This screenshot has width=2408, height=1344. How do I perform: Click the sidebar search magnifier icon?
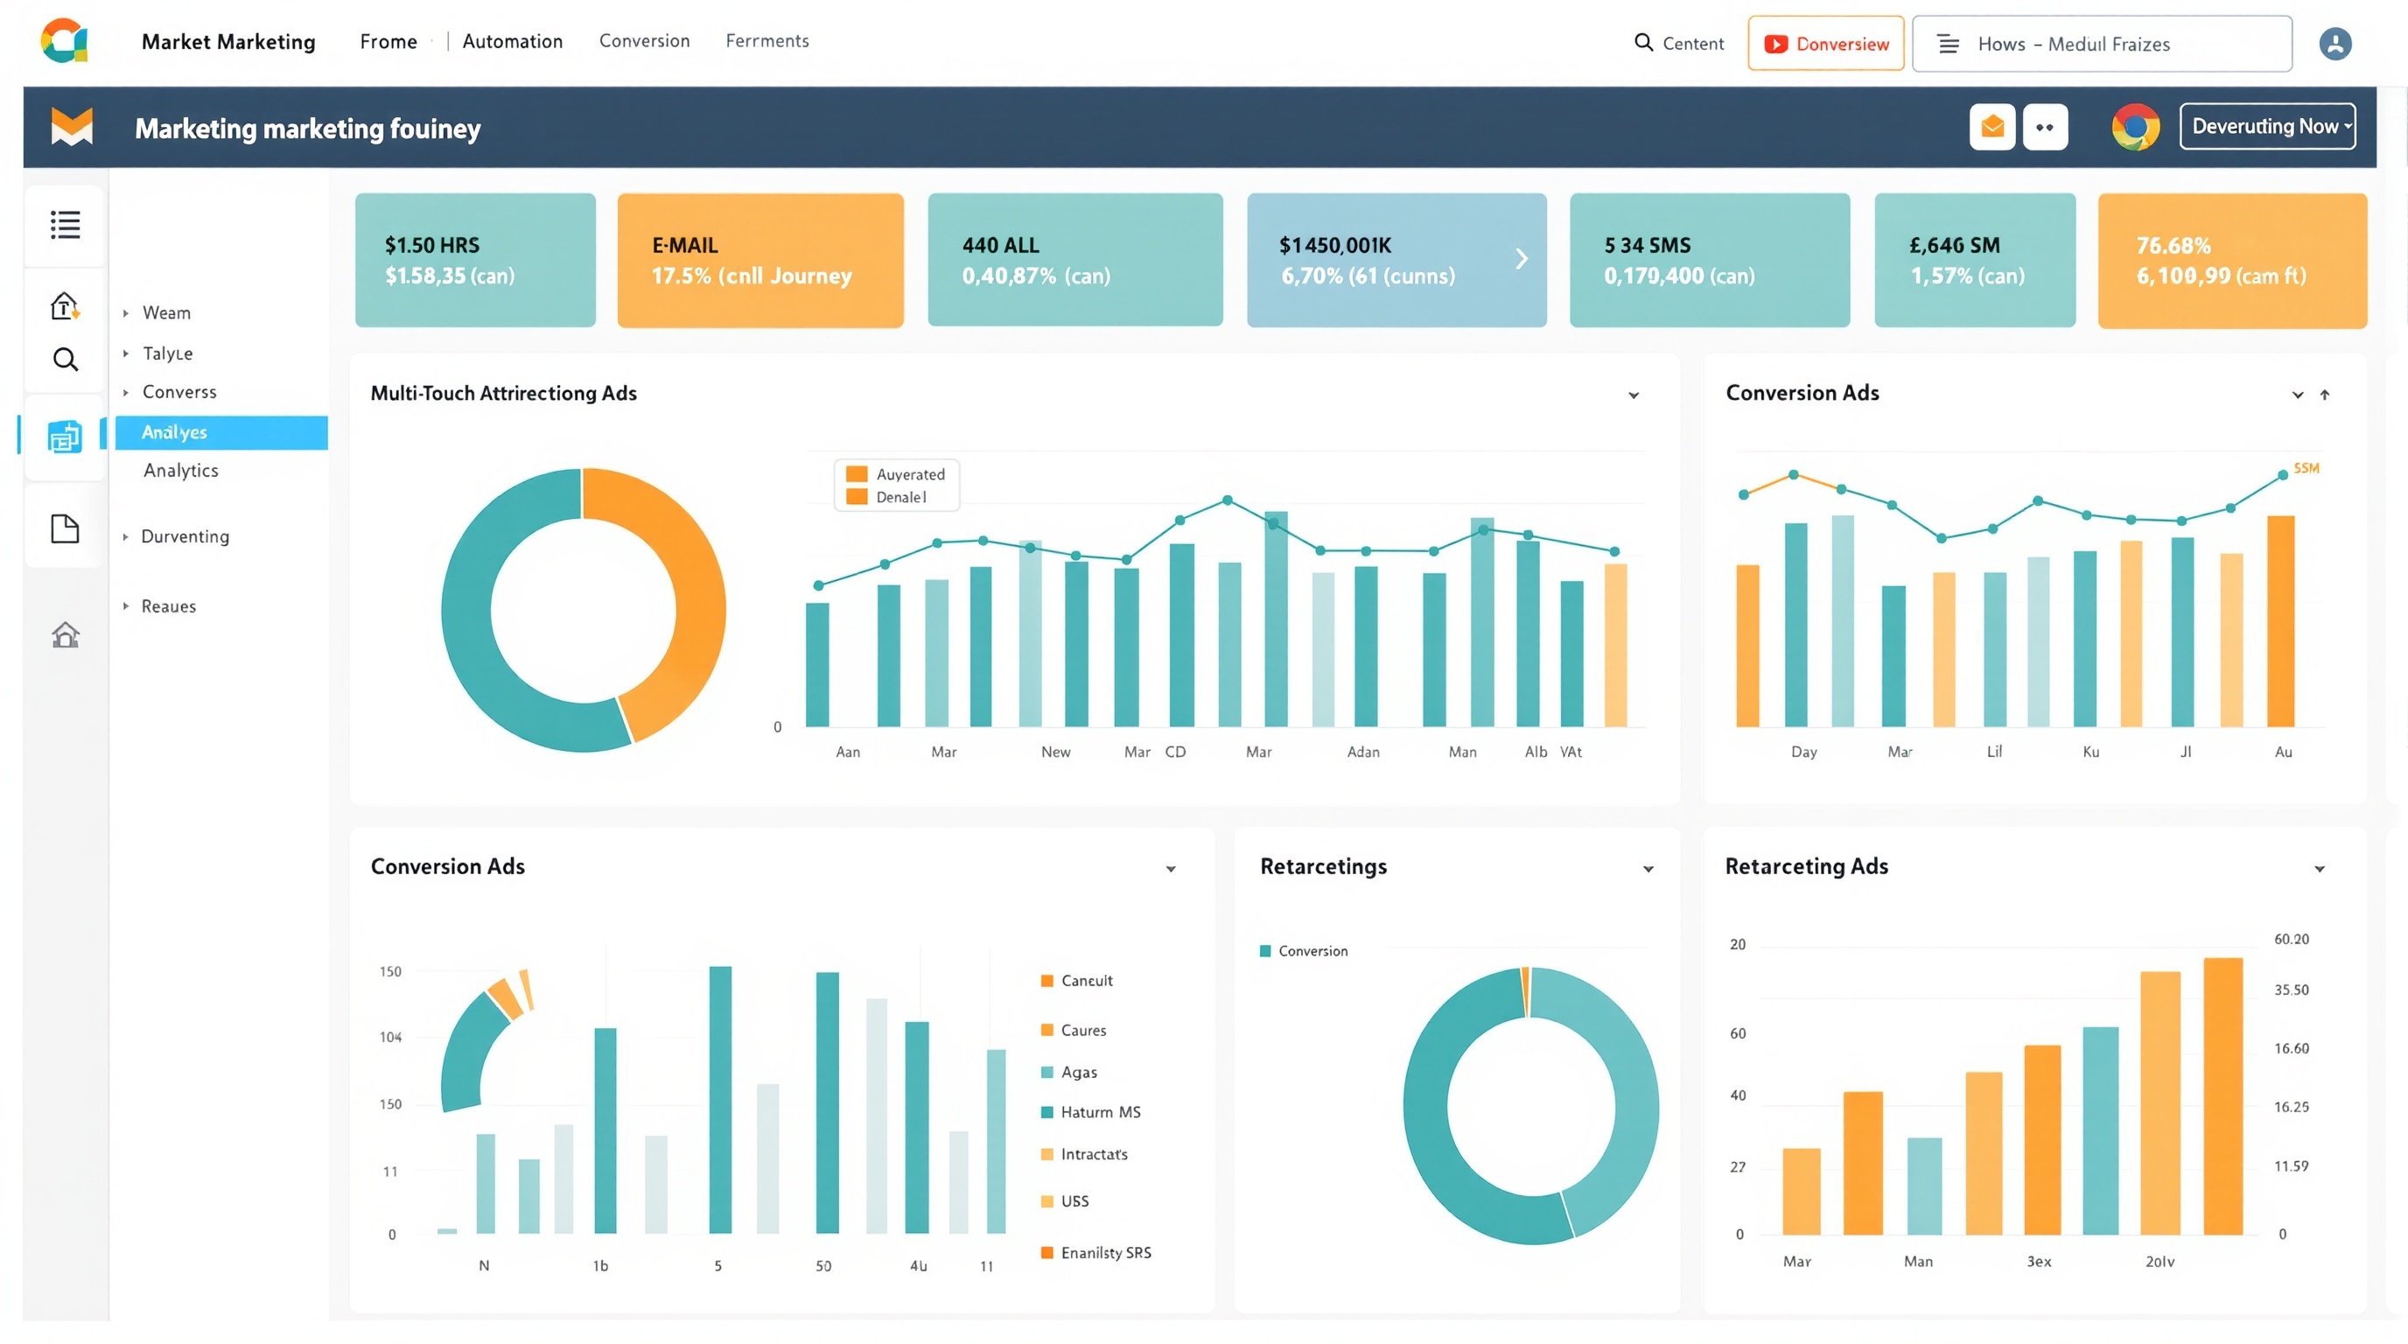click(65, 360)
